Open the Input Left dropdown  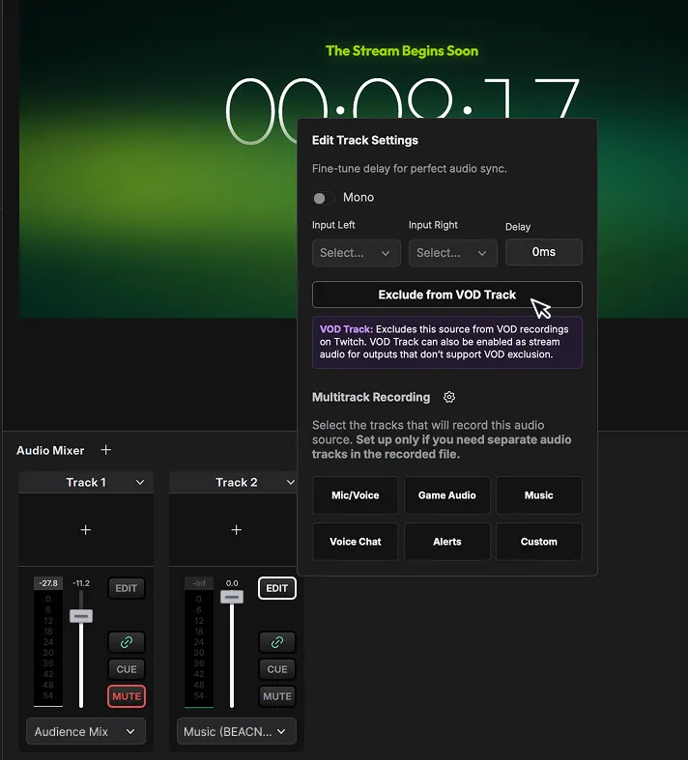click(x=357, y=252)
